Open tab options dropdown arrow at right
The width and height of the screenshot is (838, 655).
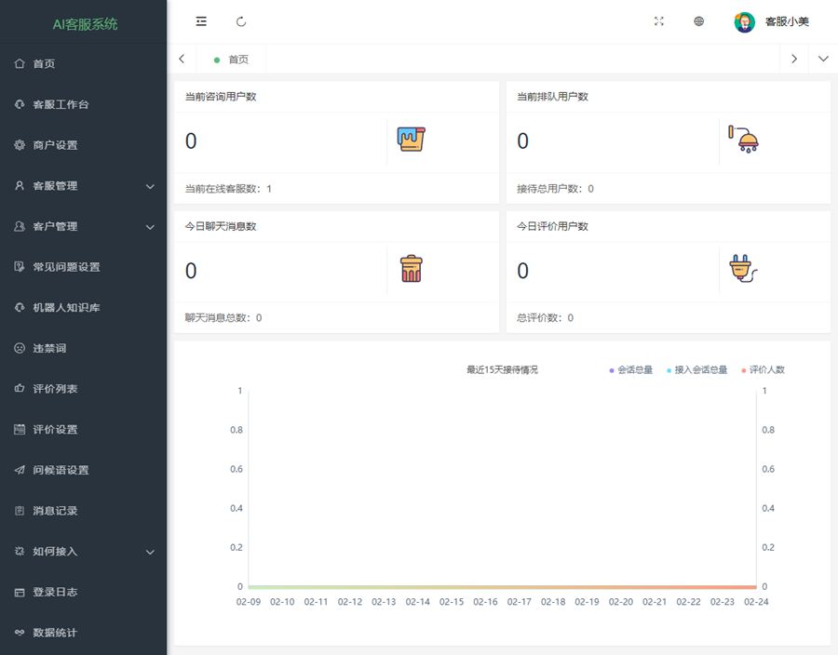[823, 59]
